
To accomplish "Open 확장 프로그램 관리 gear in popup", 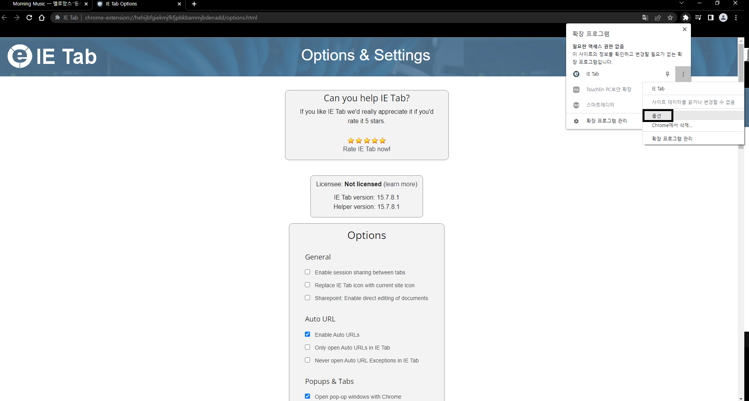I will pos(576,121).
